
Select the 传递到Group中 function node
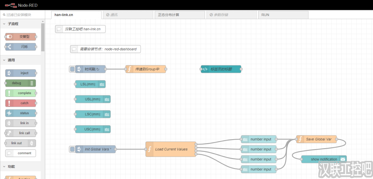[146, 69]
